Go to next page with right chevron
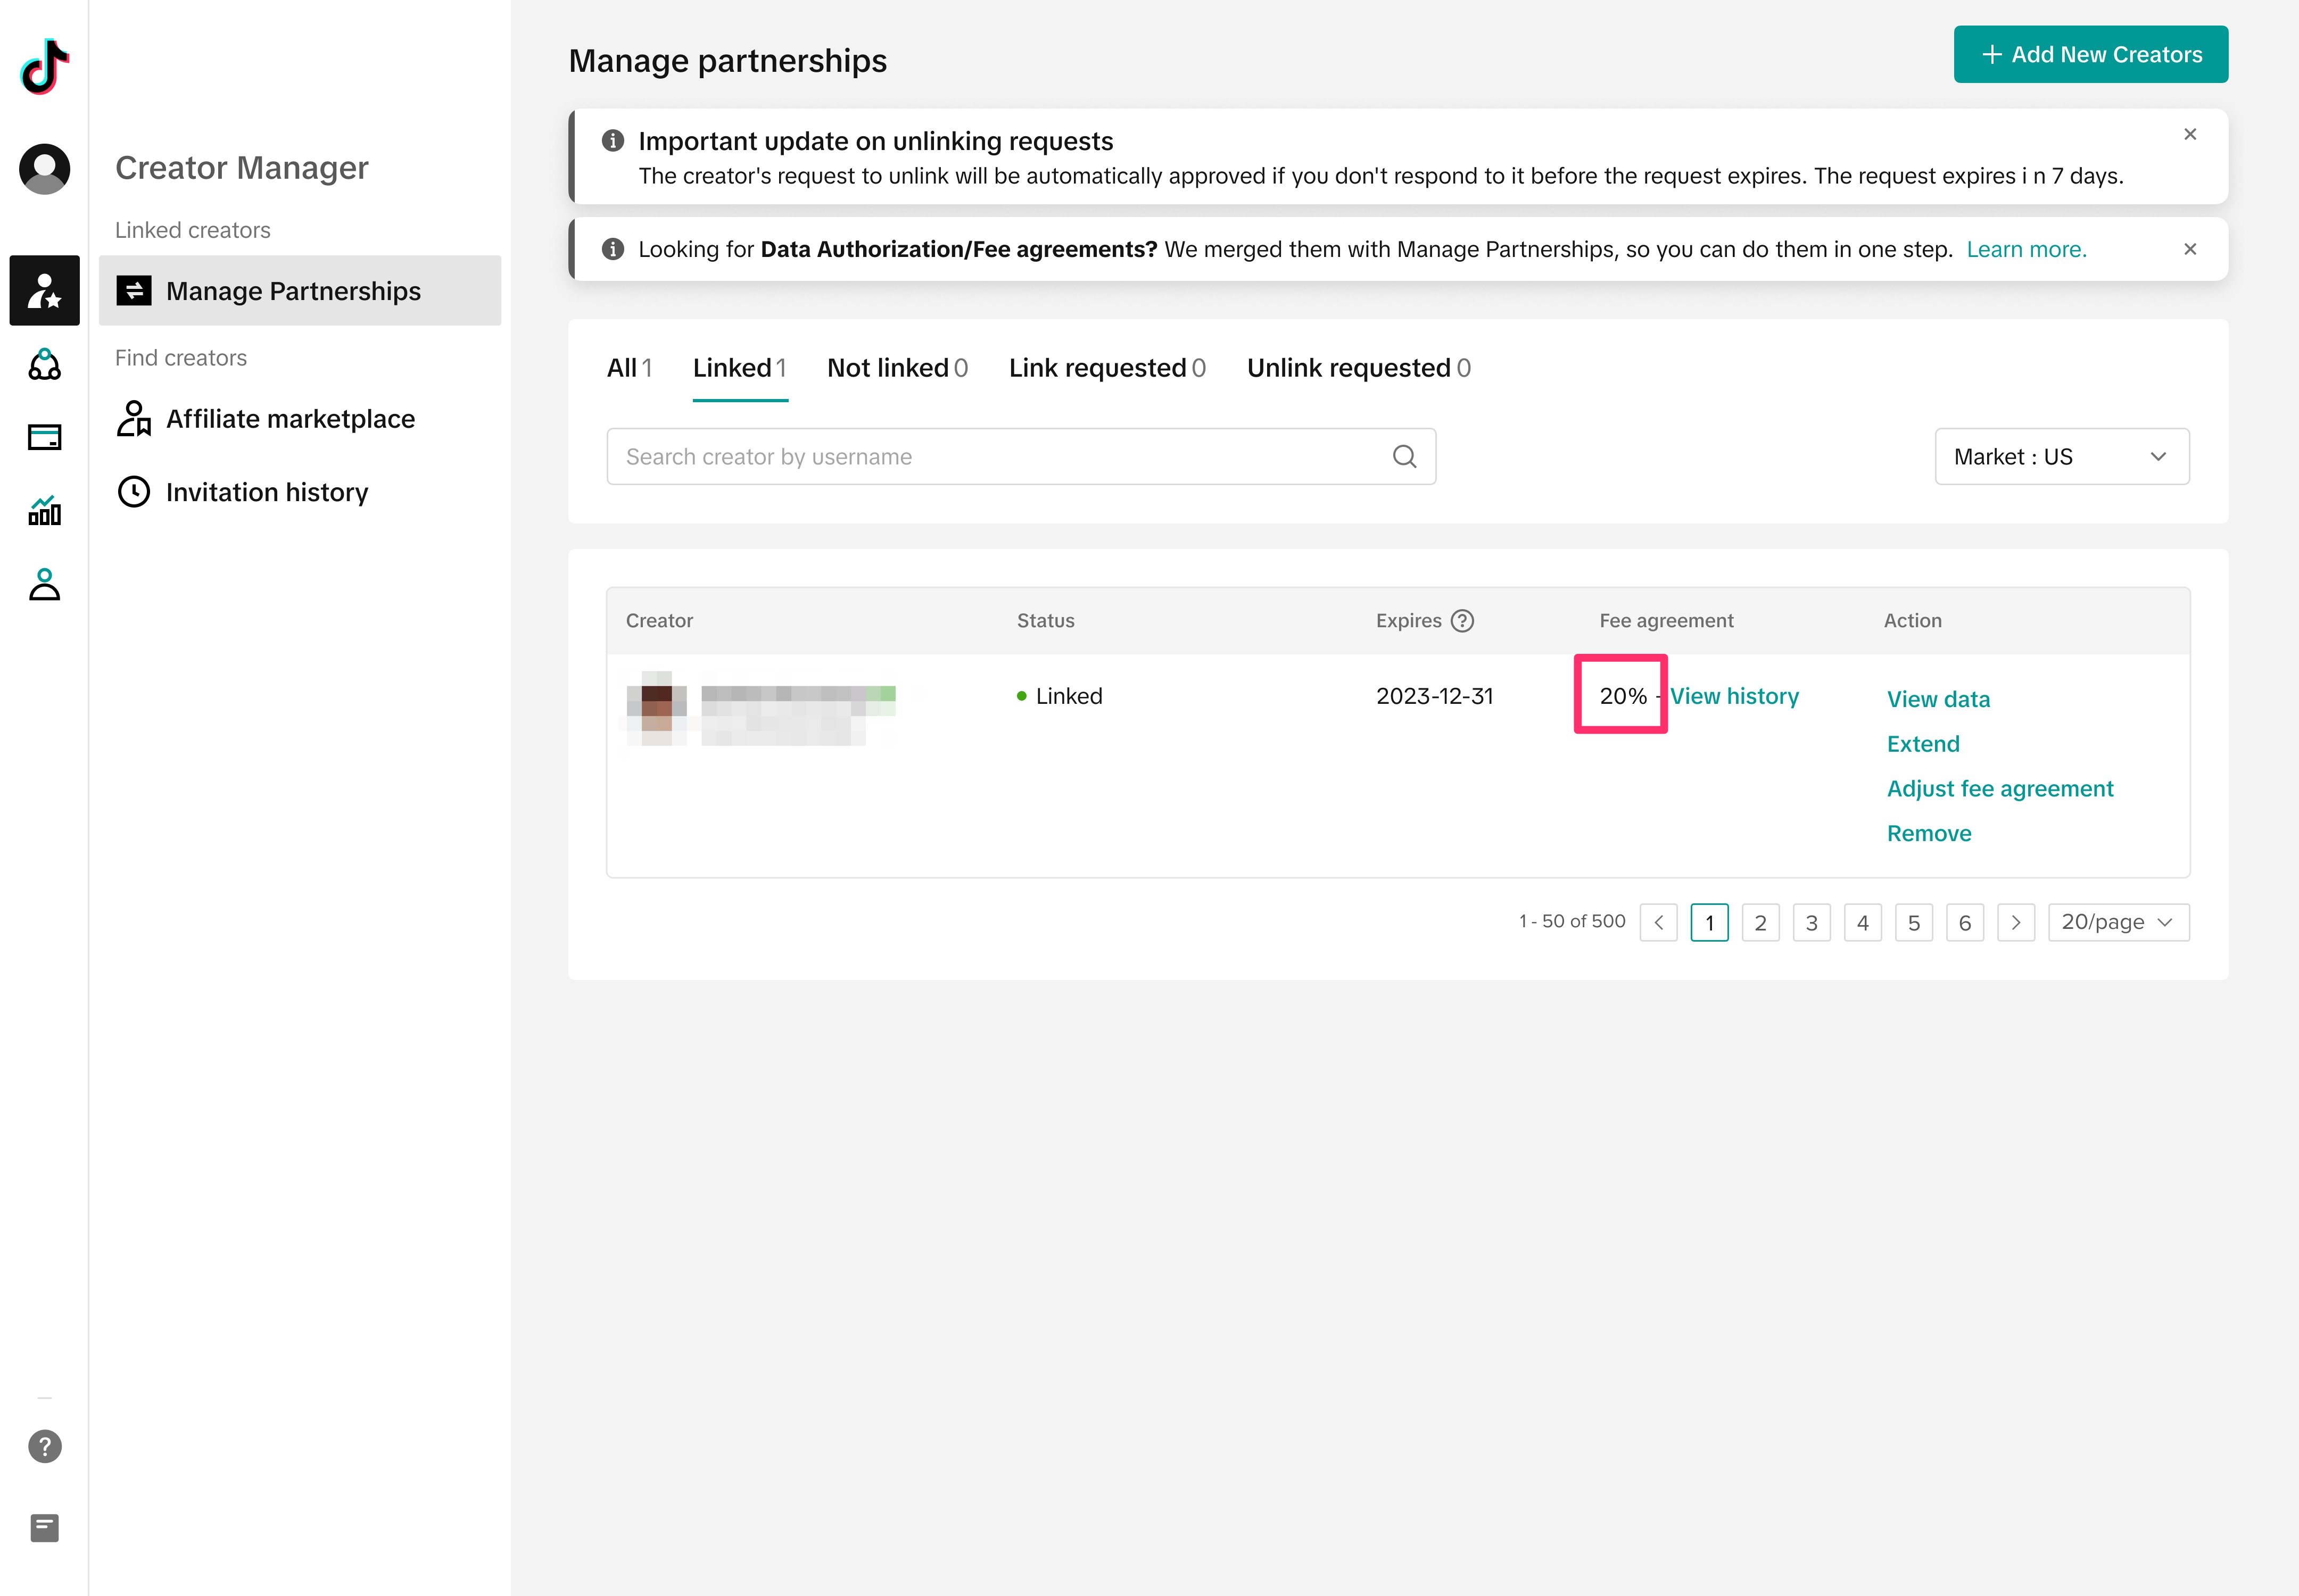Viewport: 2299px width, 1596px height. [2015, 922]
